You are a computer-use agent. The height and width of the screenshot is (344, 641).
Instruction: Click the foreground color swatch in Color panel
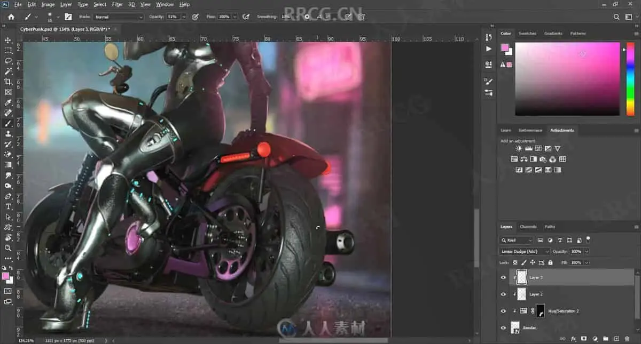[x=505, y=48]
